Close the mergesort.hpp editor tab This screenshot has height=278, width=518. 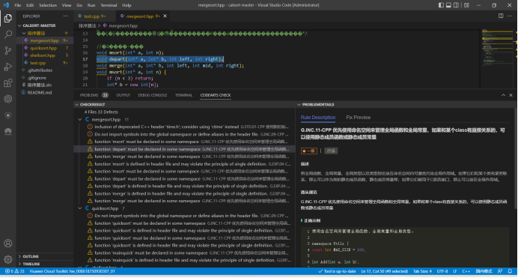click(165, 16)
